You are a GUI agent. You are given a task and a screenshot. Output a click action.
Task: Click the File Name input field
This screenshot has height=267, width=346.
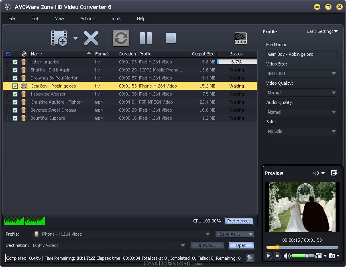tap(302, 54)
